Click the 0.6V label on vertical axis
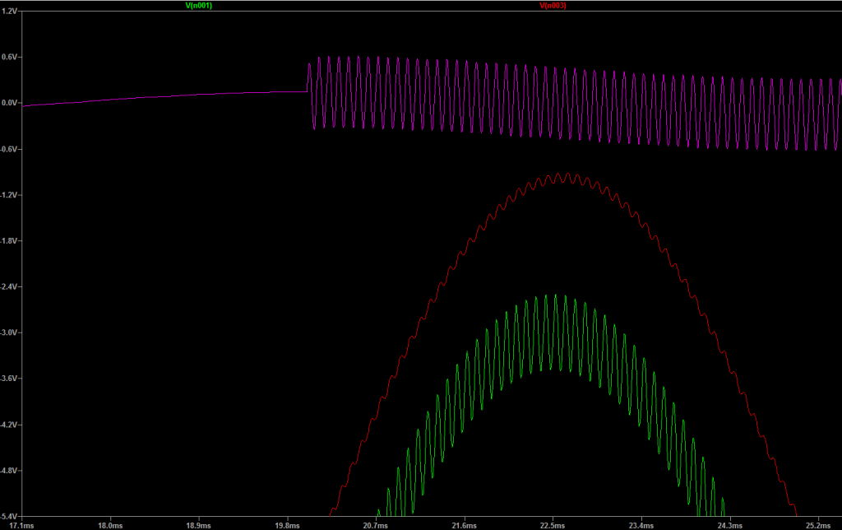The height and width of the screenshot is (530, 842). point(11,57)
